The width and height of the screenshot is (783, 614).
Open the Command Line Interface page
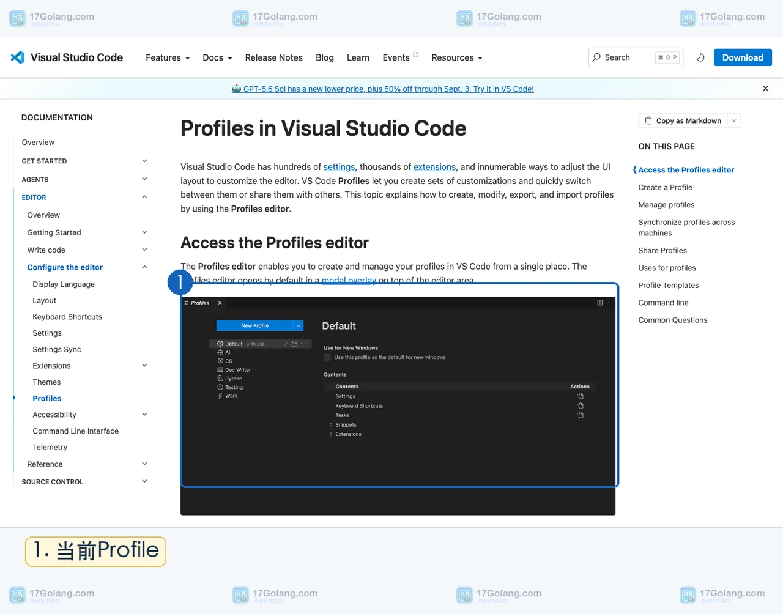coord(76,431)
